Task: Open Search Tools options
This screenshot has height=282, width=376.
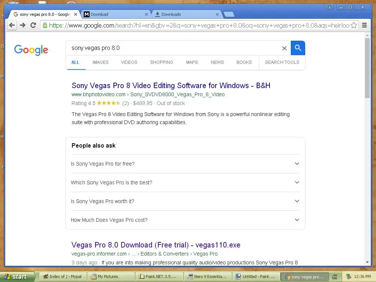Action: [x=282, y=62]
